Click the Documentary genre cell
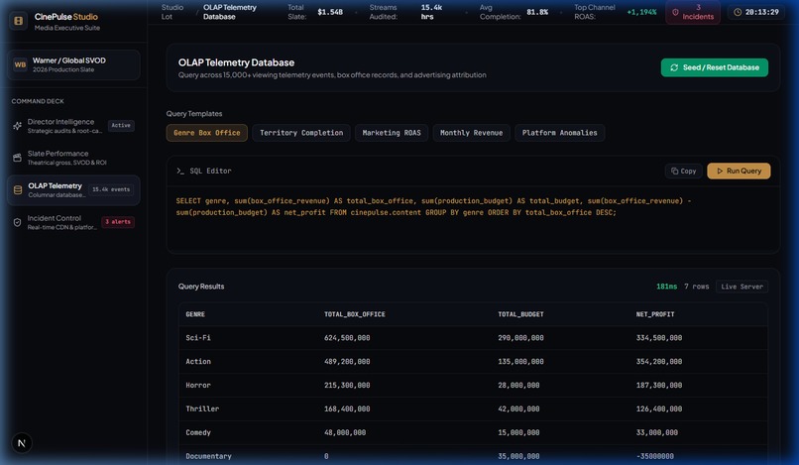 click(208, 456)
